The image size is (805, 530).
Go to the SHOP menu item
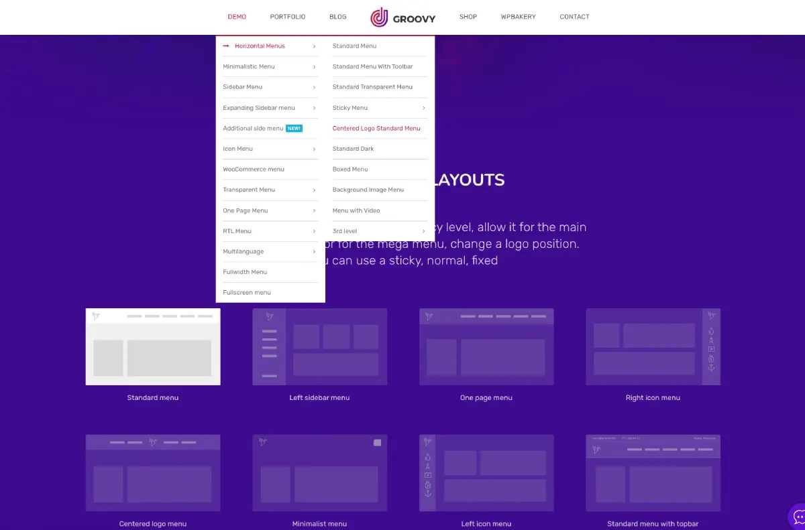468,17
